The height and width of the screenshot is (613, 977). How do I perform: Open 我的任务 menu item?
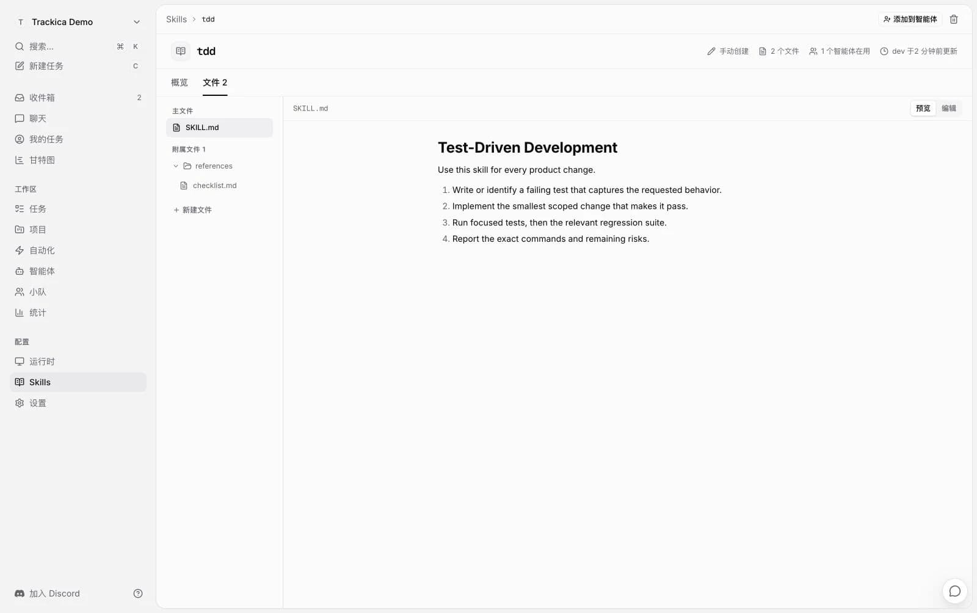point(78,139)
